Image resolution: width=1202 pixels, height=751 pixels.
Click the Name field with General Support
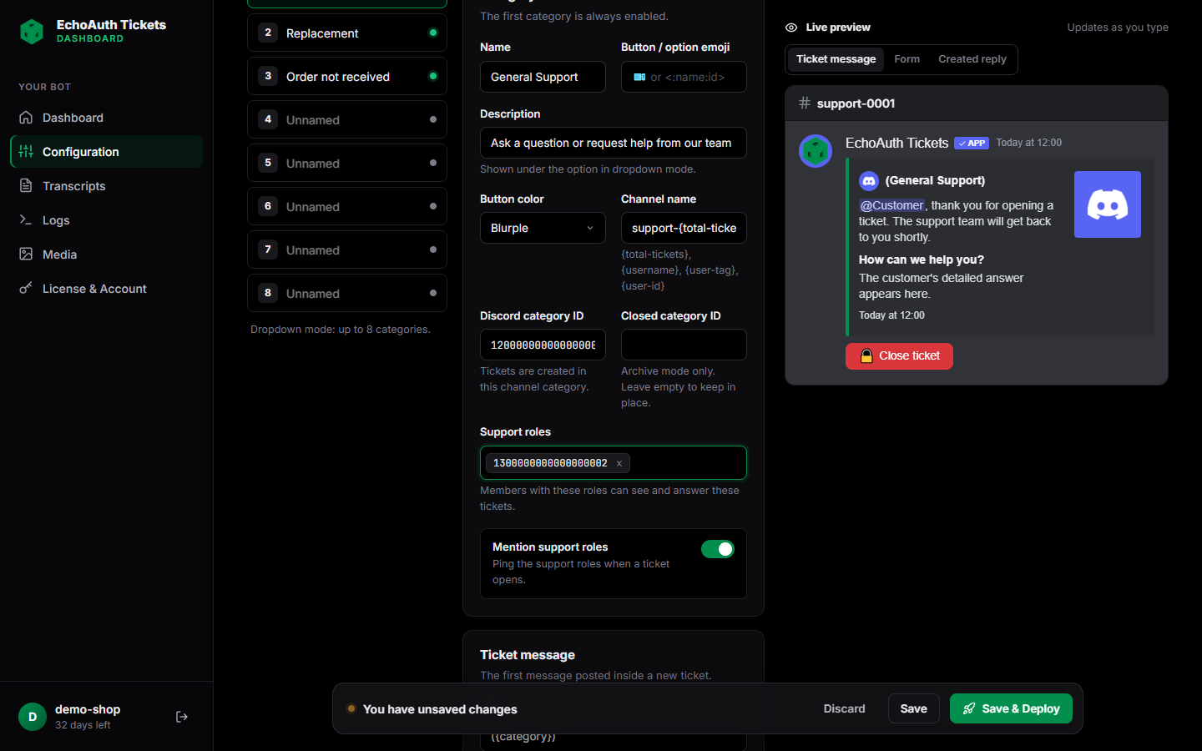coord(543,77)
